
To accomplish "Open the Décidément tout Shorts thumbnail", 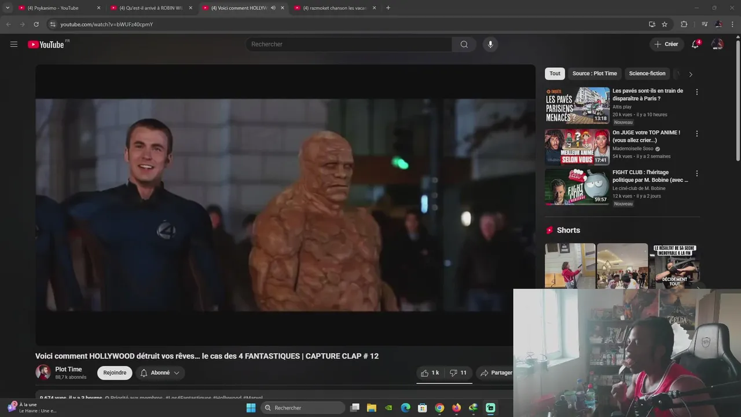I will [x=674, y=266].
